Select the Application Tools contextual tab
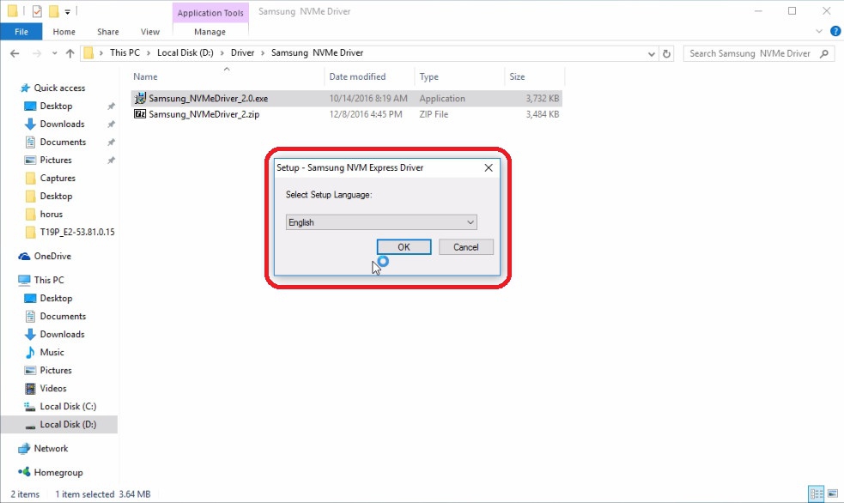The height and width of the screenshot is (503, 844). (210, 13)
